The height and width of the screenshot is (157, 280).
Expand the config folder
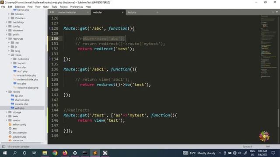click(x=7, y=26)
